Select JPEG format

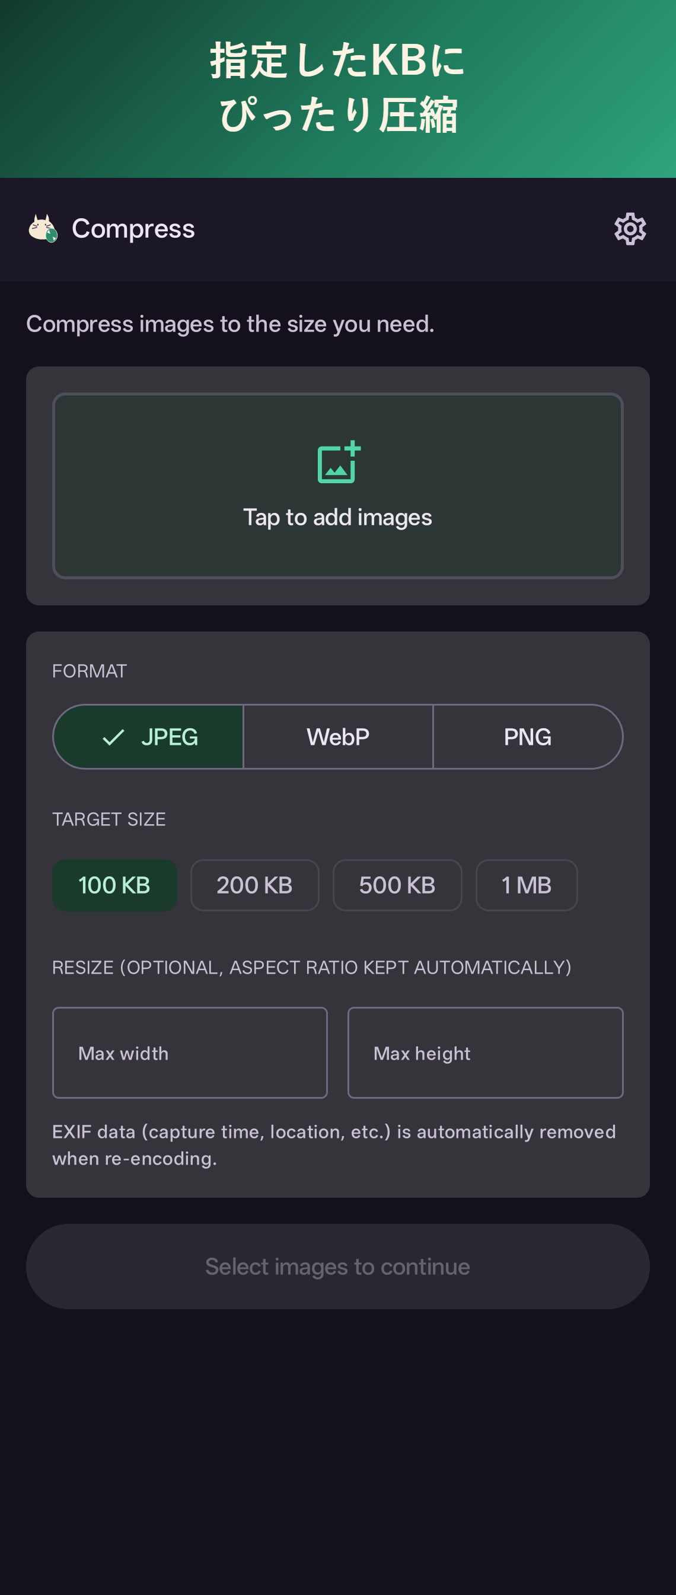point(149,737)
